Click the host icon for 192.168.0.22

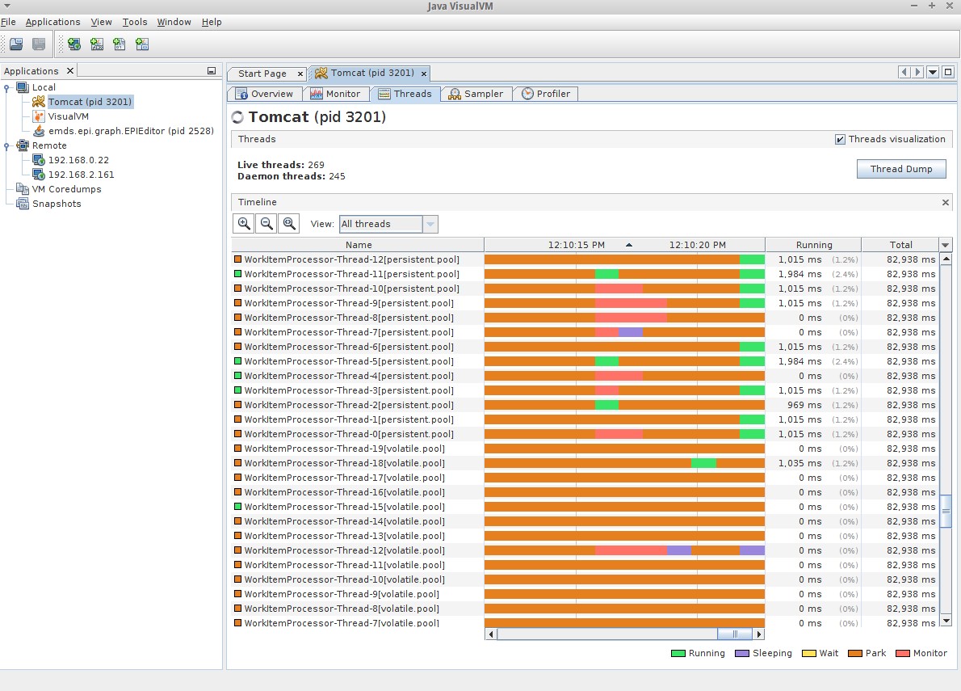pos(39,160)
